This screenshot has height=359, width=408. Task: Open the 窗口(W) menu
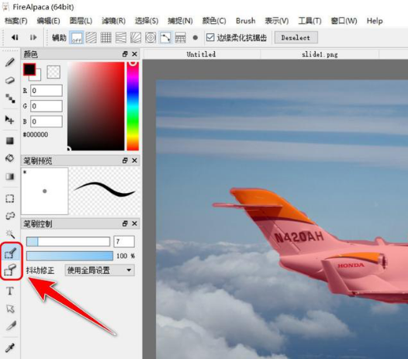coord(344,21)
